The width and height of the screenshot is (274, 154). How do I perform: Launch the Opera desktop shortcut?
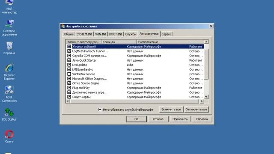click(9, 136)
